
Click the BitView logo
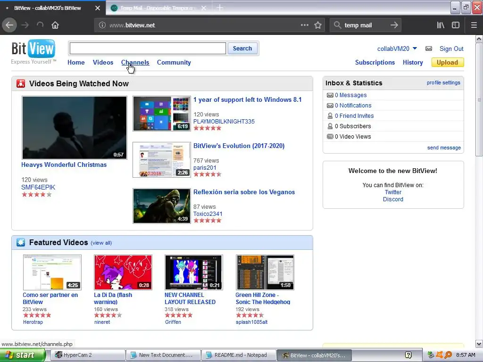33,49
